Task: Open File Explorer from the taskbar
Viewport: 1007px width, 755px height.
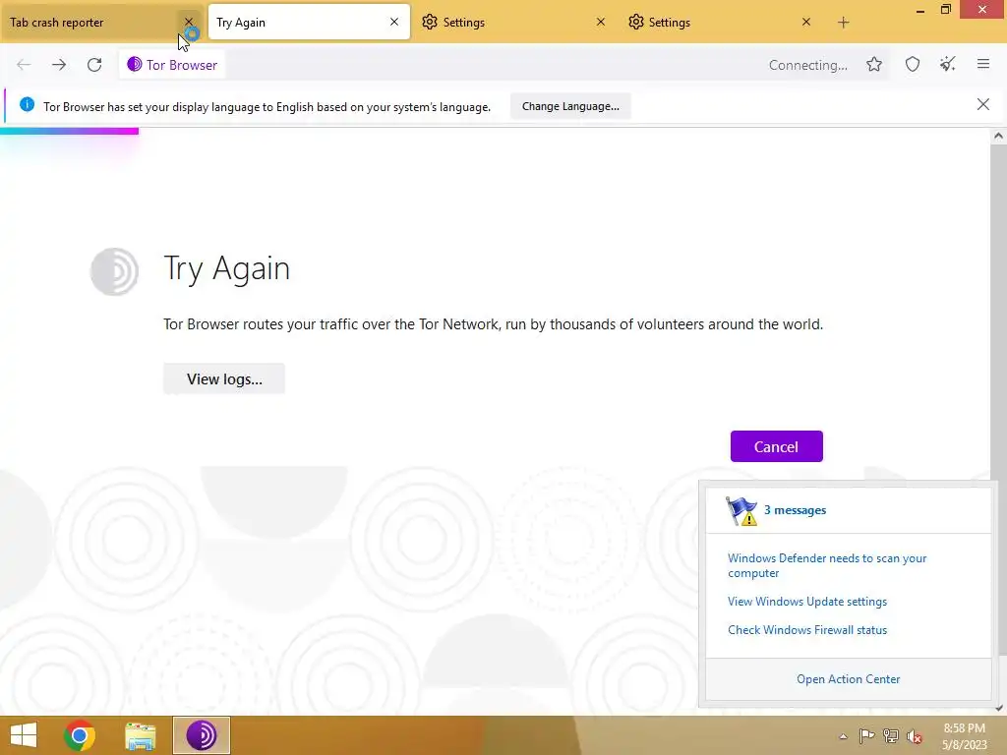Action: [x=140, y=735]
